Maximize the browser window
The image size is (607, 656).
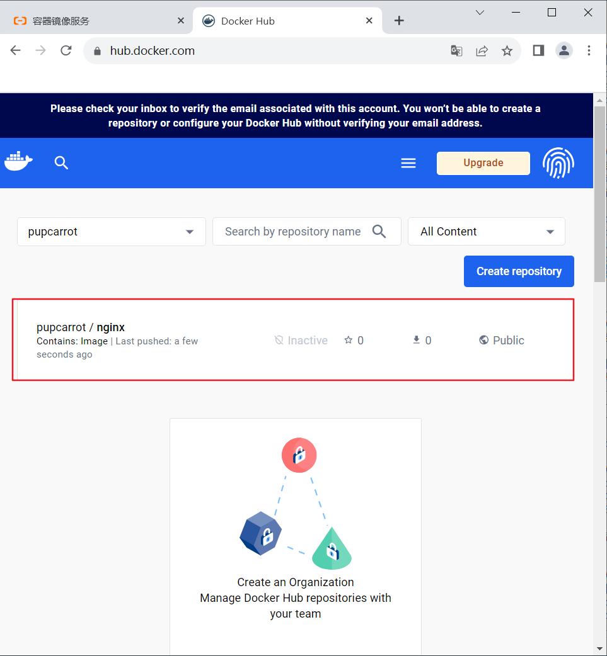pos(552,13)
